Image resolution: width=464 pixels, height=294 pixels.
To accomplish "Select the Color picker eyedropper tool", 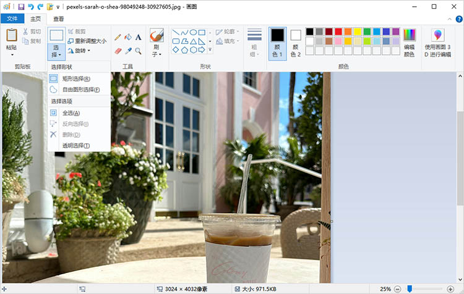I will click(x=127, y=51).
